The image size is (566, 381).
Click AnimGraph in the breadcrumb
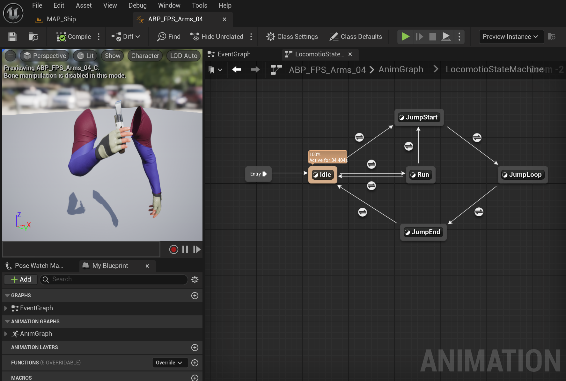[x=401, y=69]
